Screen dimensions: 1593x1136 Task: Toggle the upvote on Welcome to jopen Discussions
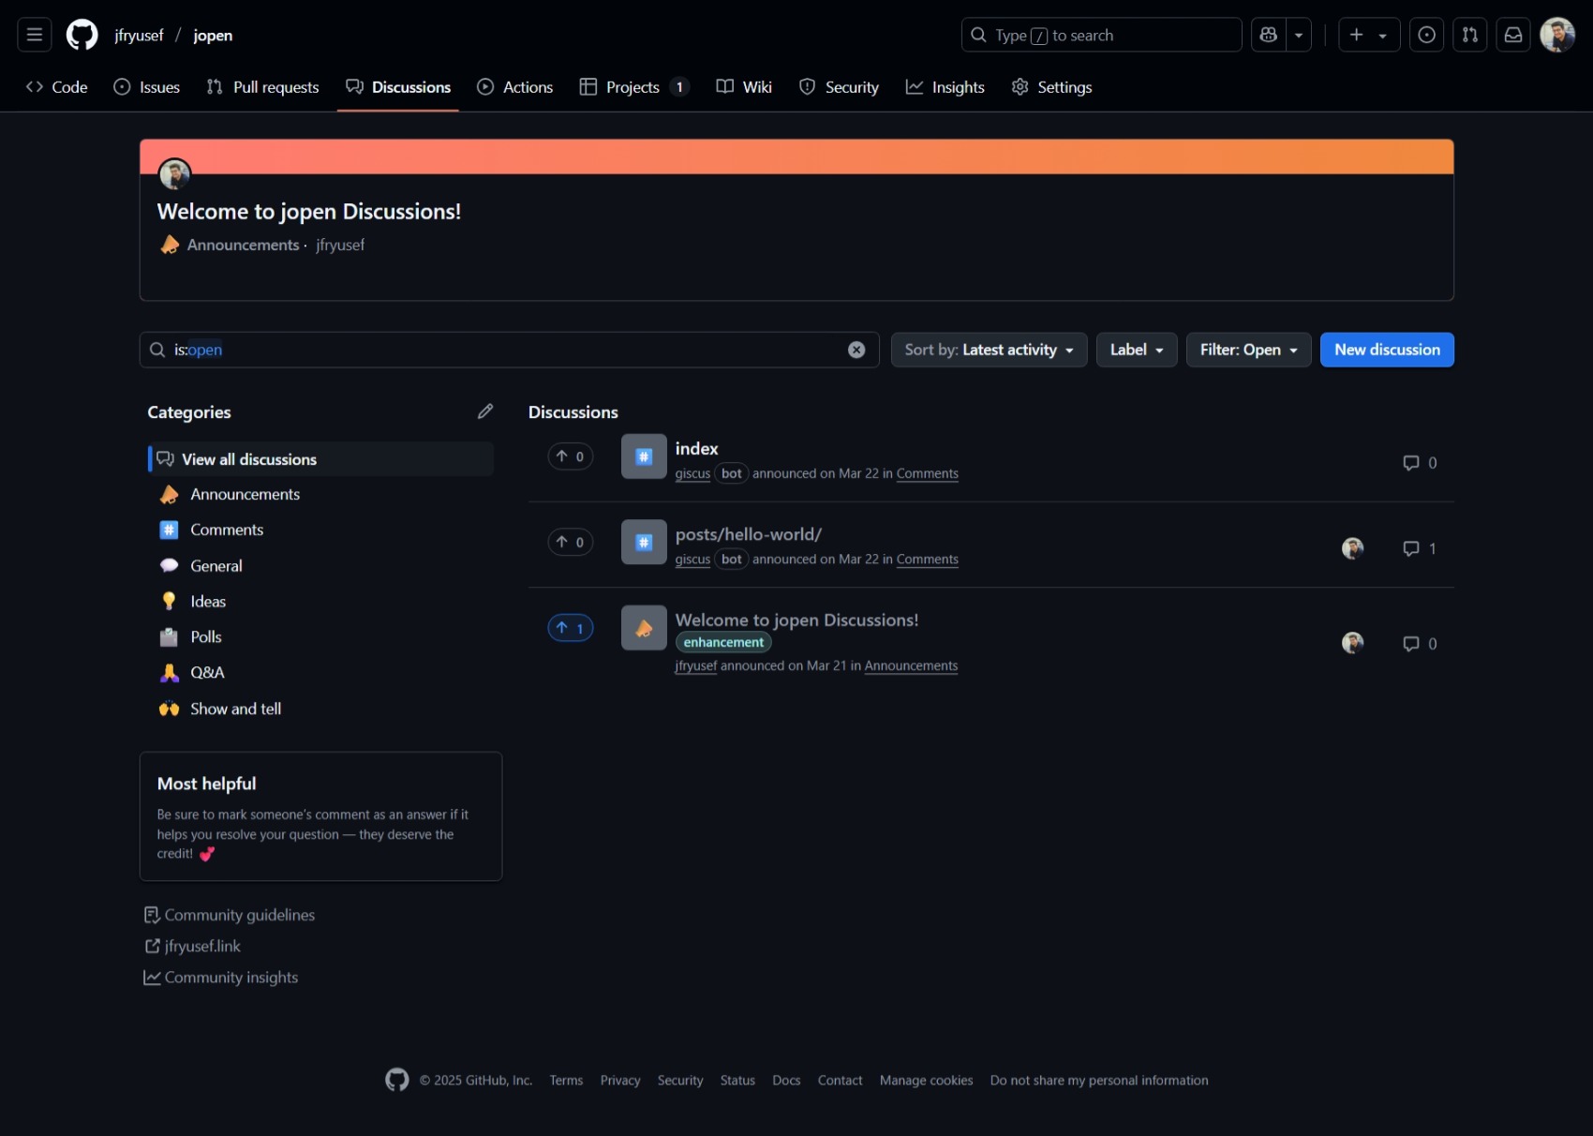[x=570, y=628]
